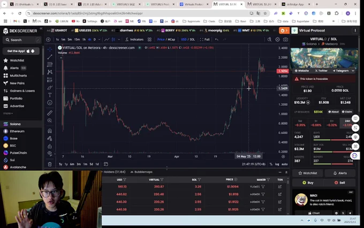Viewport: 364px width, 228px height.
Task: Undo the last chart action
Action: click(x=217, y=40)
